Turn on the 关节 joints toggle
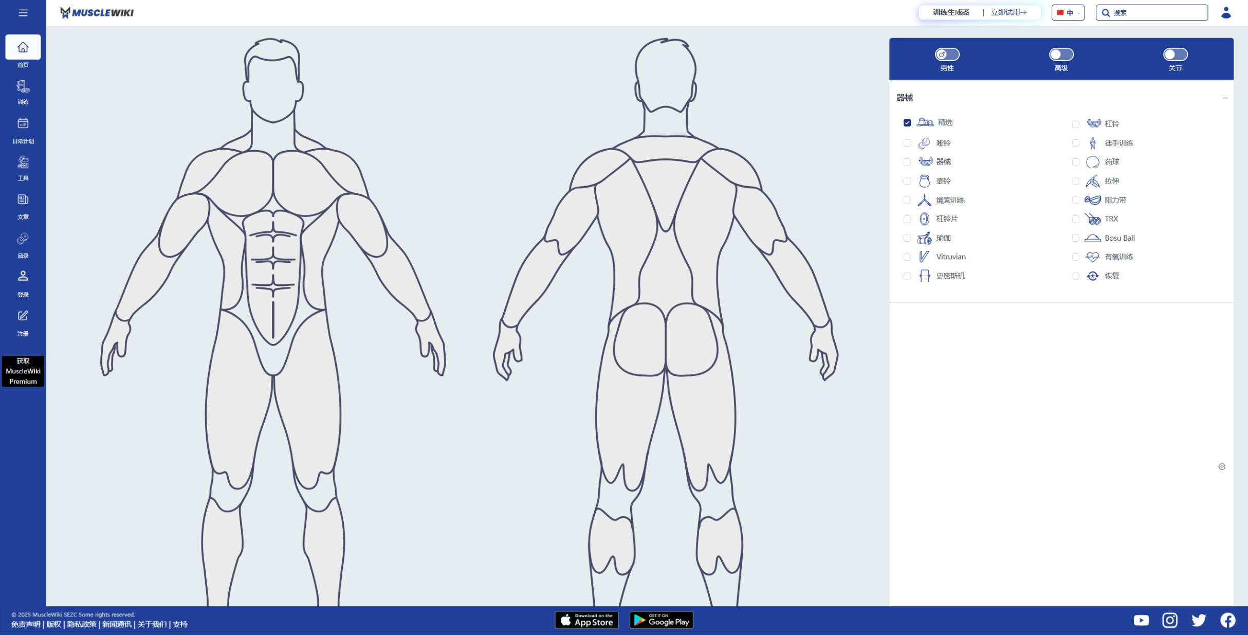The width and height of the screenshot is (1248, 635). pyautogui.click(x=1175, y=55)
